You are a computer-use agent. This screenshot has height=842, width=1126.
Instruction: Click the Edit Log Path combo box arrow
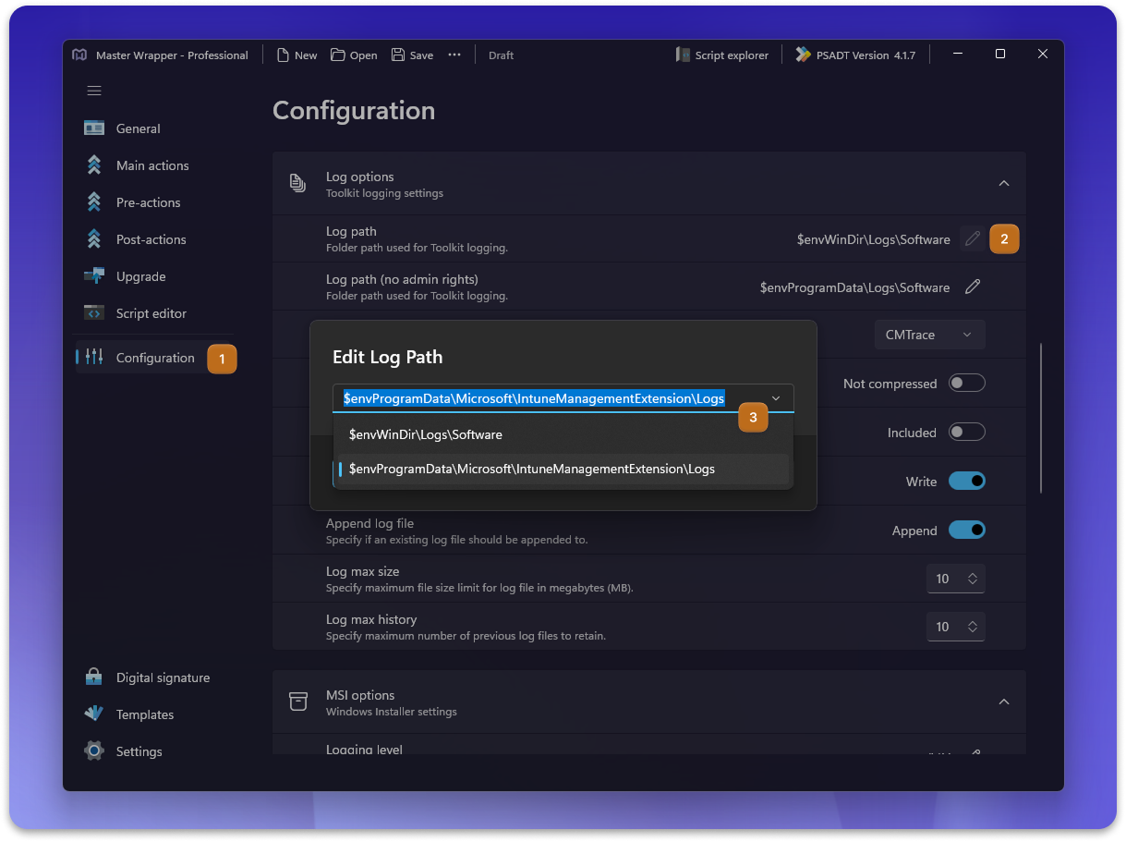point(776,398)
